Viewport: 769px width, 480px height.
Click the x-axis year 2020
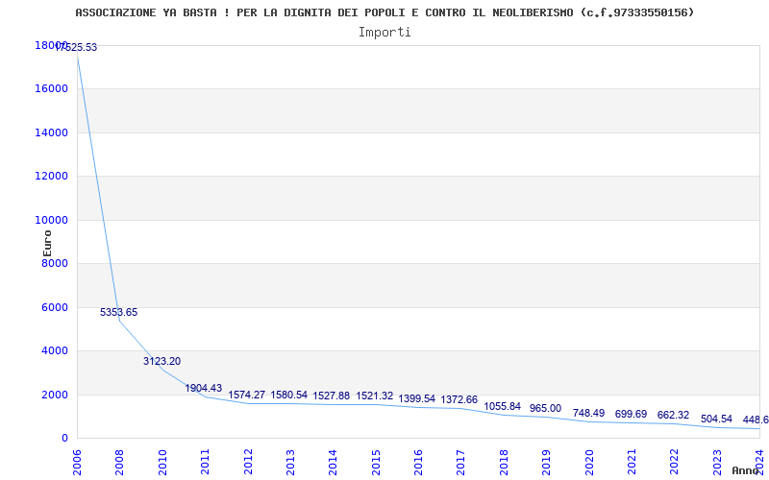coord(589,462)
